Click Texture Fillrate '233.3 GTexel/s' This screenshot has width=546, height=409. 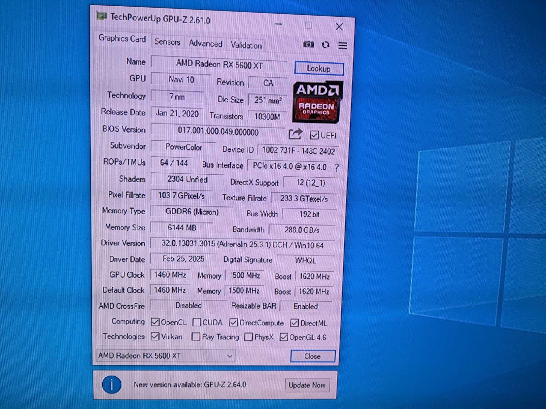point(304,199)
